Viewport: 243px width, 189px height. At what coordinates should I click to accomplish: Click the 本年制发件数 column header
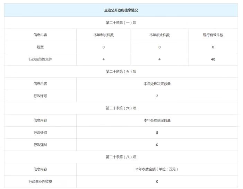pyautogui.click(x=104, y=35)
